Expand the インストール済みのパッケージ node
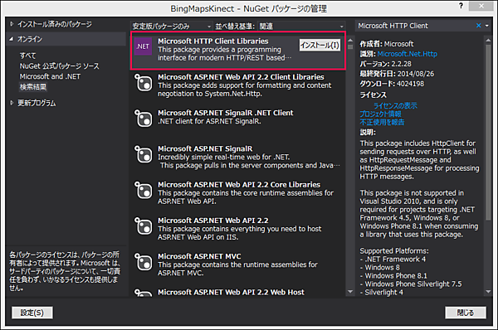 click(12, 24)
